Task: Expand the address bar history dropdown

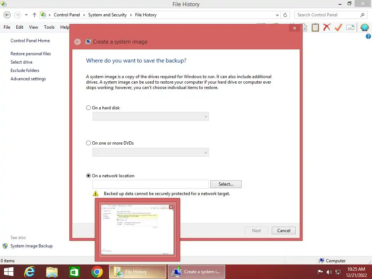Action: pyautogui.click(x=277, y=15)
